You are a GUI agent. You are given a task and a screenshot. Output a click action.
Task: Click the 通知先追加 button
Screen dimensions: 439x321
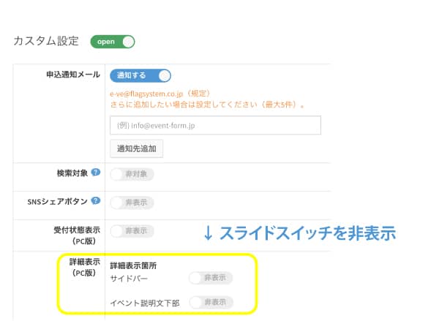(x=136, y=148)
